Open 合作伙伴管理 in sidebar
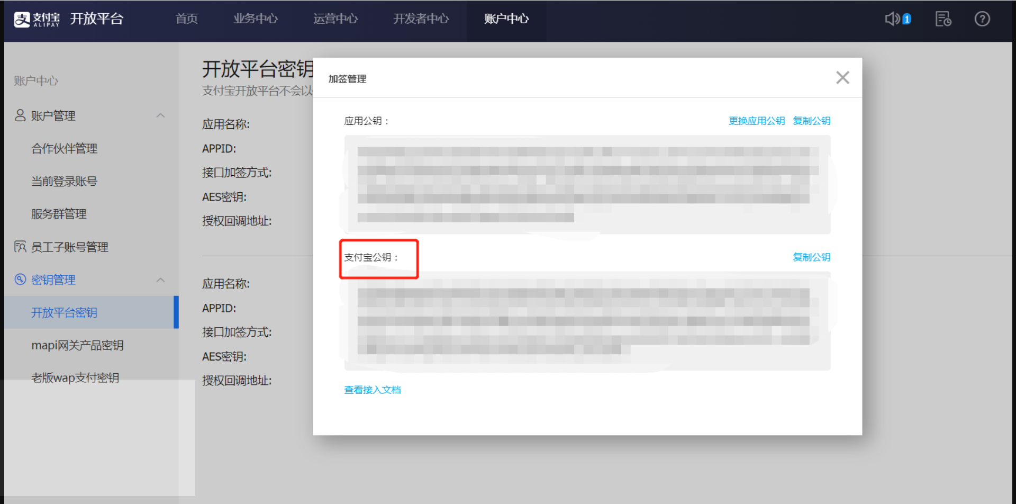 click(x=64, y=149)
